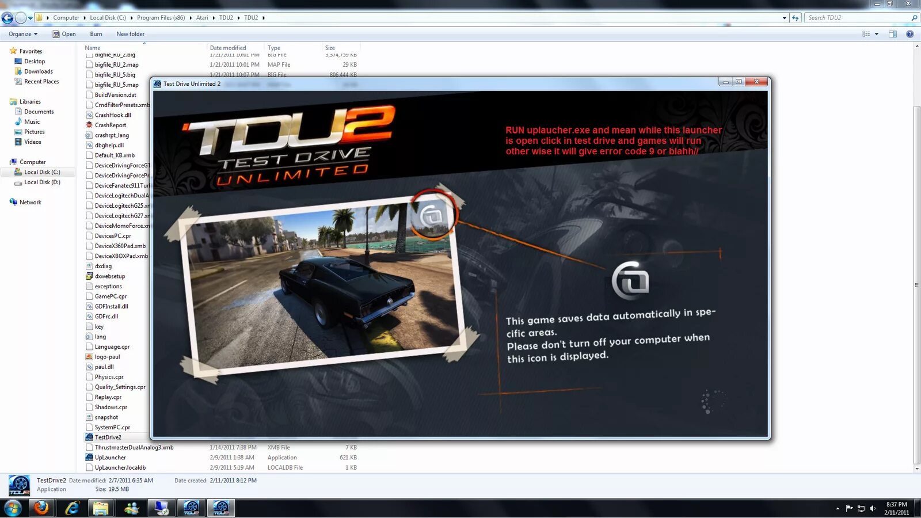Select Libraries in navigation pane
921x518 pixels.
[x=30, y=102]
